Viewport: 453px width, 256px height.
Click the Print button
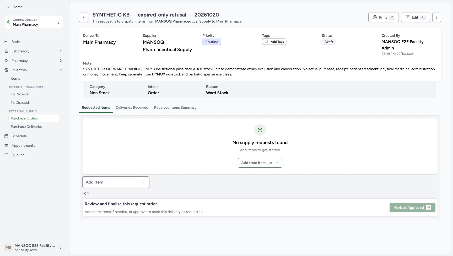tap(384, 17)
